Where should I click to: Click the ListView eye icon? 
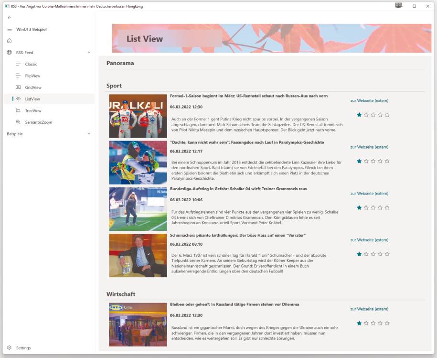click(x=18, y=99)
